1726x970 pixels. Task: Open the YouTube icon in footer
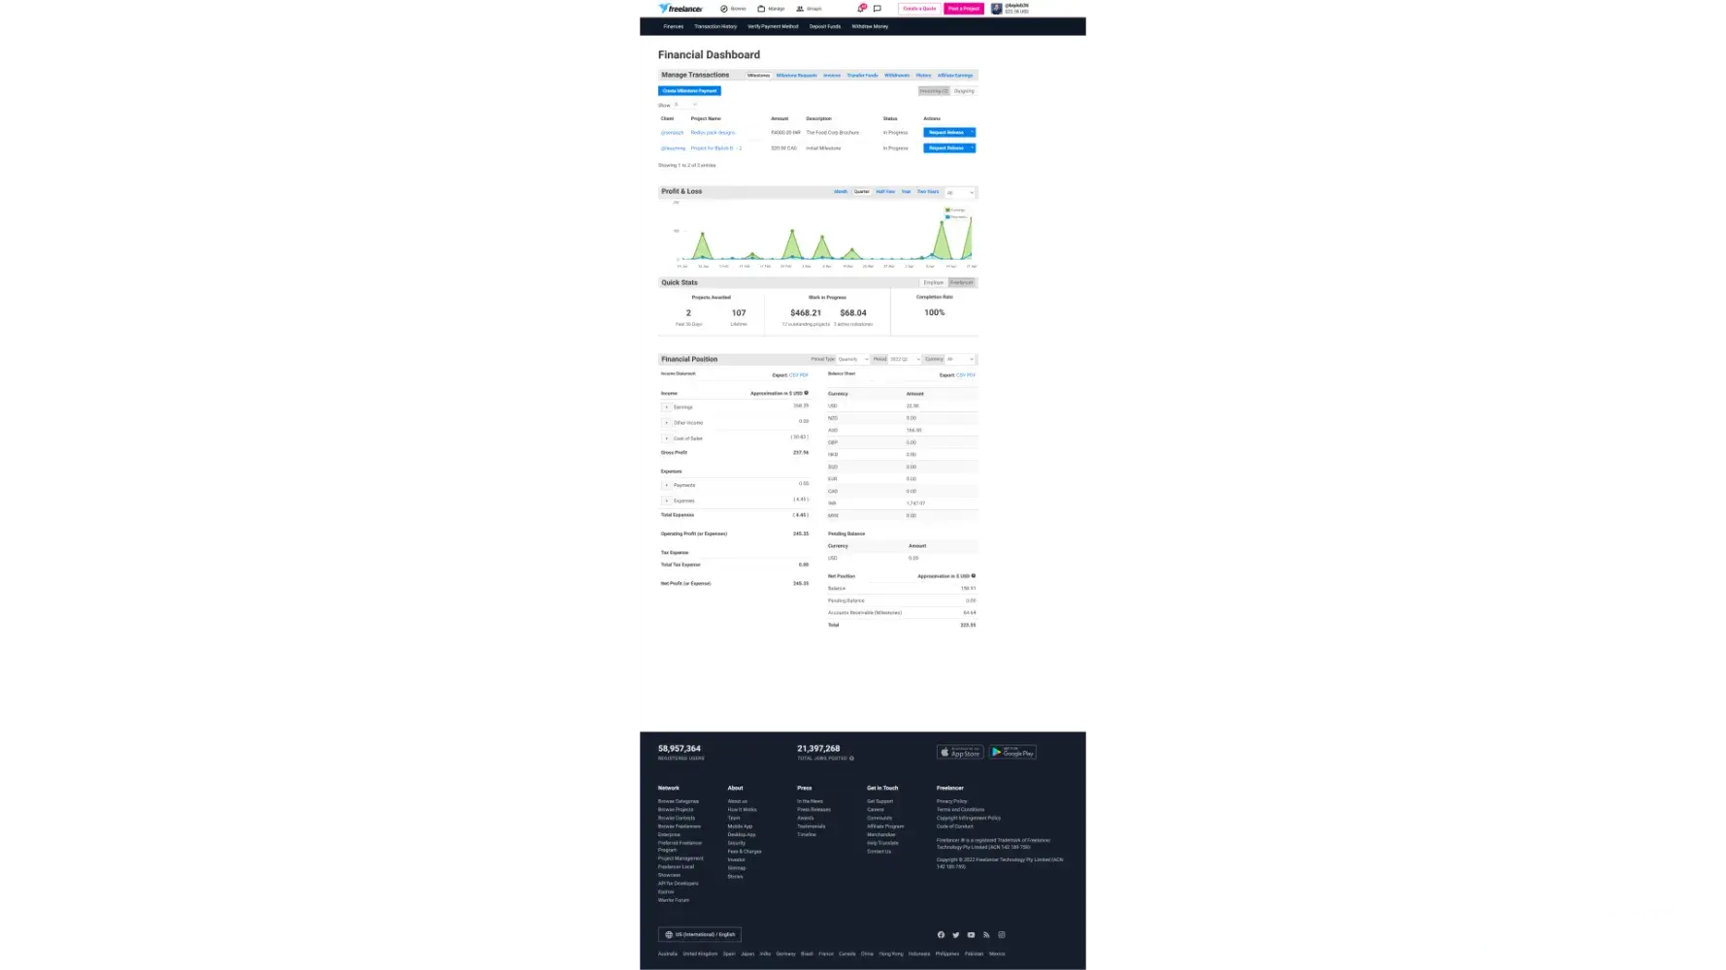point(971,935)
